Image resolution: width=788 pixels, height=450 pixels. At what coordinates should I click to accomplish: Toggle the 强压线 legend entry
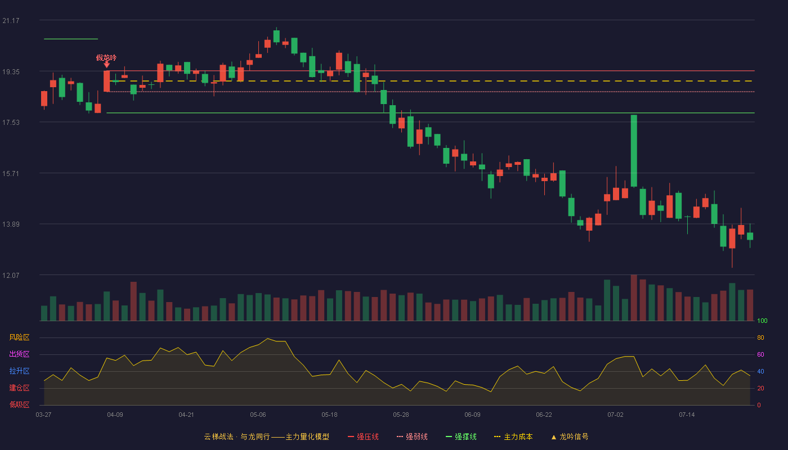[363, 436]
